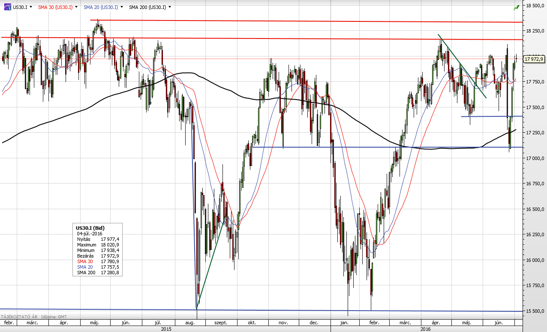Click the 16 250,0 price axis label
Viewport: 547px width, 332px height.
point(535,234)
